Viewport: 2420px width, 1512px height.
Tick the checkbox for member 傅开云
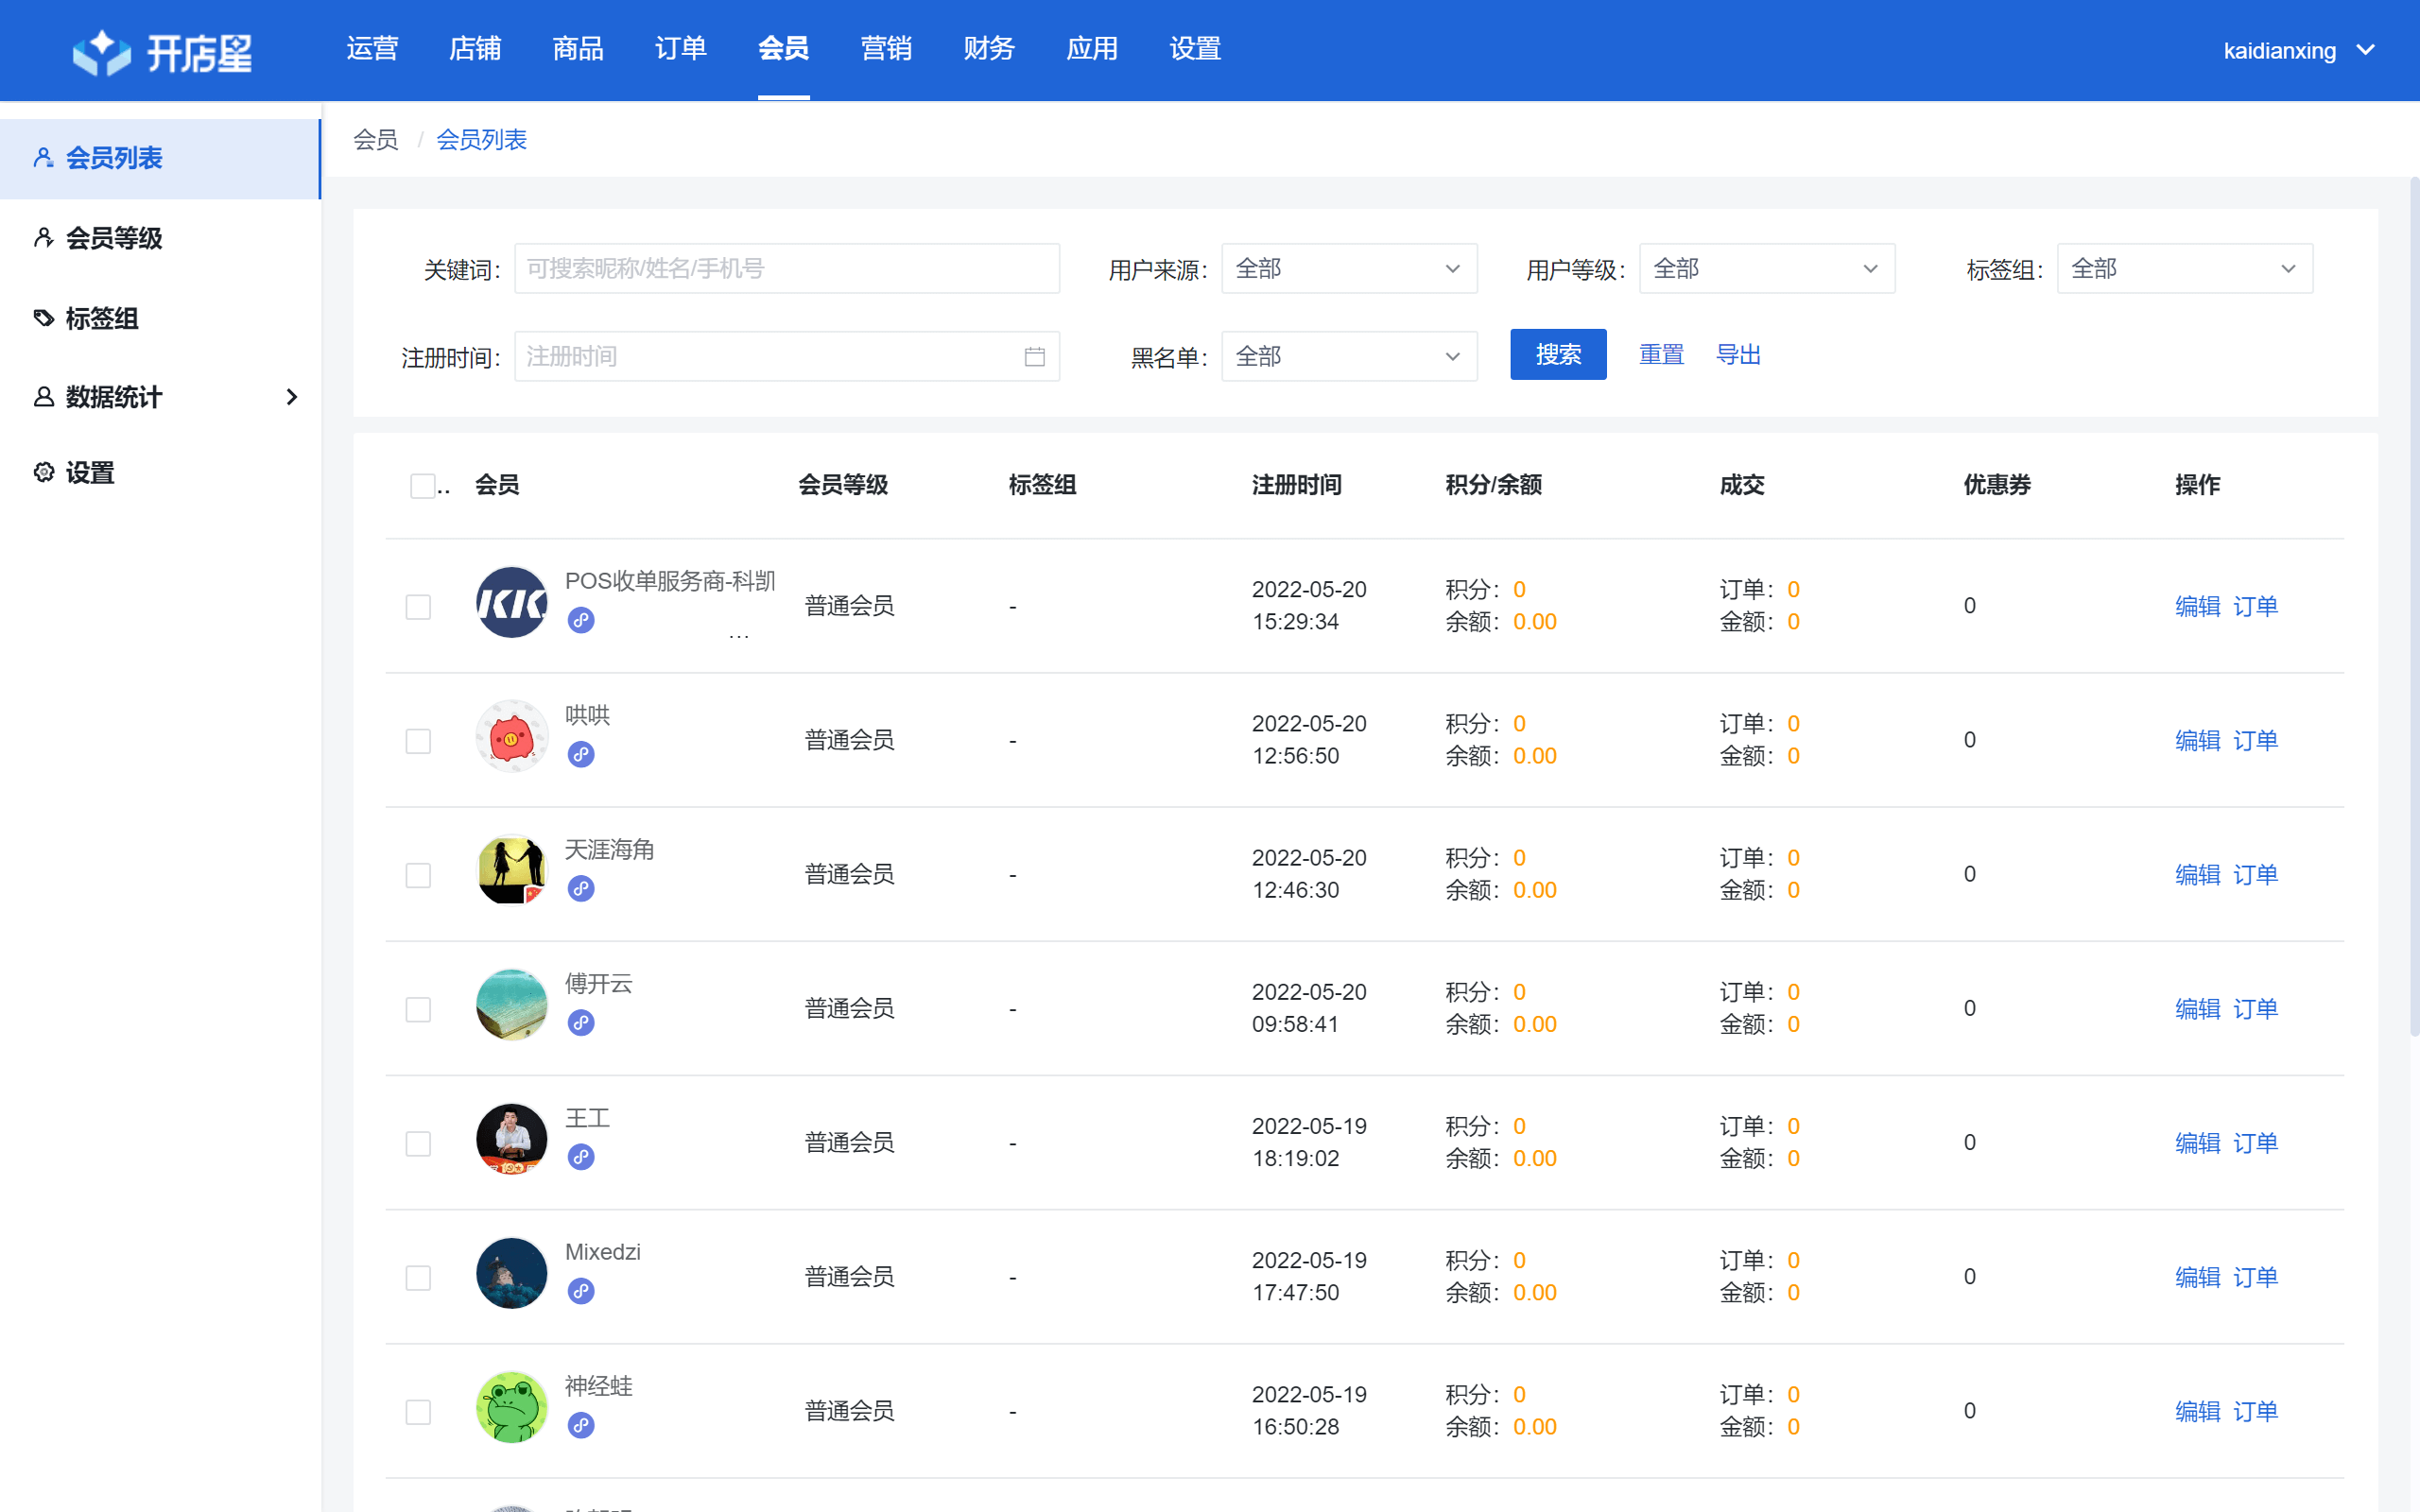tap(418, 1009)
